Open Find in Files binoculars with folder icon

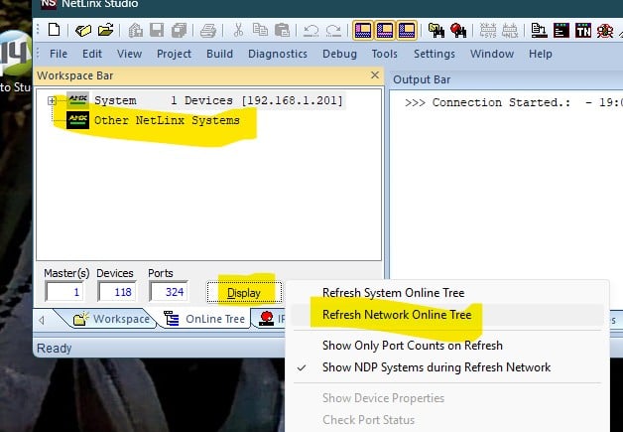(436, 30)
